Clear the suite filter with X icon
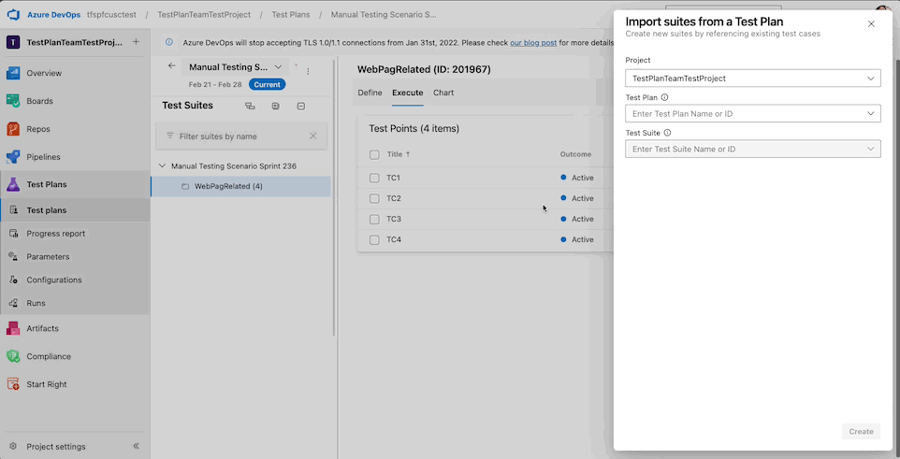Viewport: 900px width, 459px height. pyautogui.click(x=313, y=136)
